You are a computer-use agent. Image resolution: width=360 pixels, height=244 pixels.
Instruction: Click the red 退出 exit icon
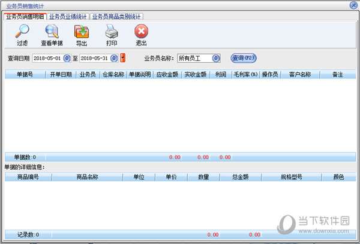(141, 31)
